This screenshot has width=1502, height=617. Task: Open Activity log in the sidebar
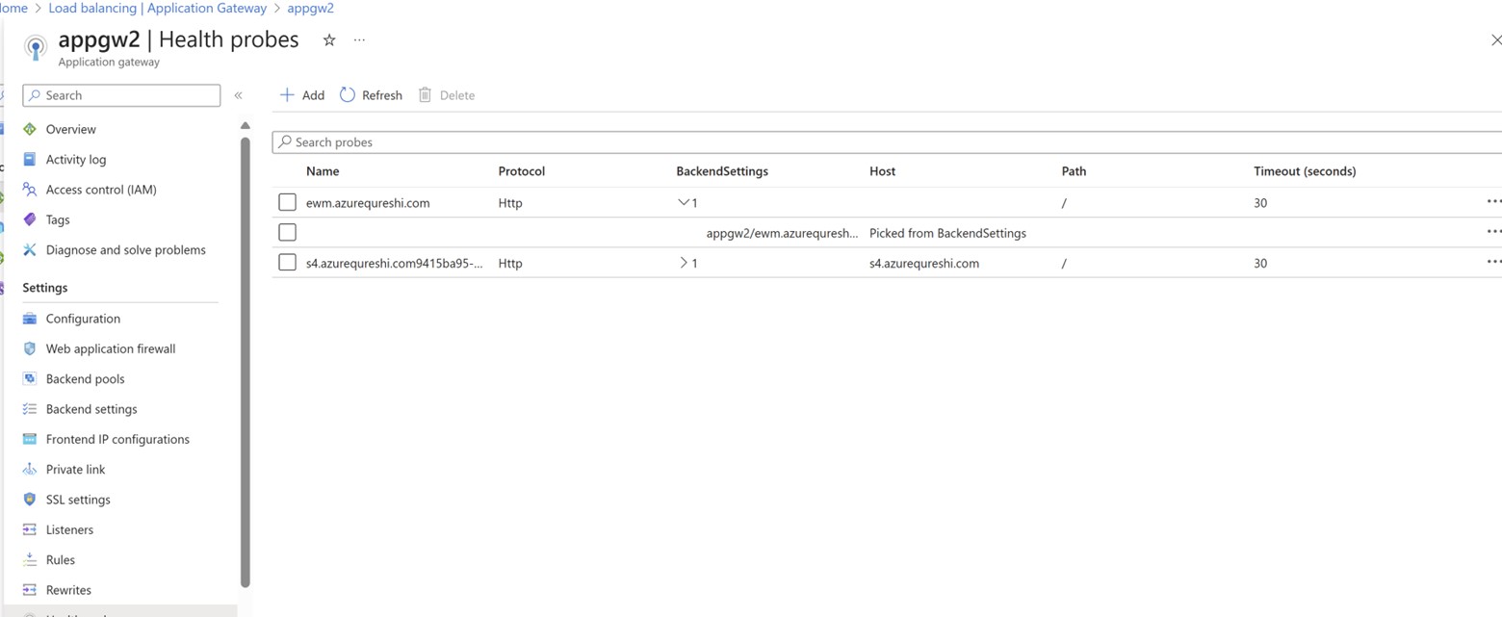pyautogui.click(x=76, y=159)
